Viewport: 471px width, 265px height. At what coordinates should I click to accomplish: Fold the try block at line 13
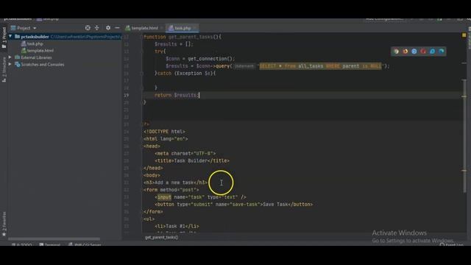pyautogui.click(x=141, y=52)
